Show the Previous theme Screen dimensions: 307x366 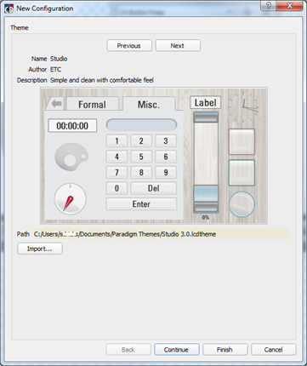click(129, 46)
